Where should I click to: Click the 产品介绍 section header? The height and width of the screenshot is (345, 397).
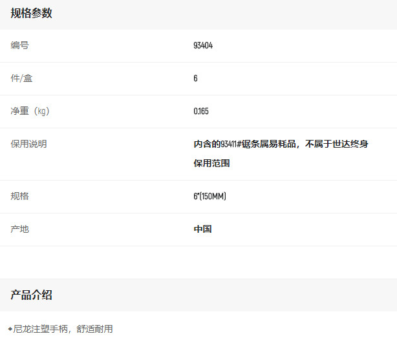click(31, 295)
